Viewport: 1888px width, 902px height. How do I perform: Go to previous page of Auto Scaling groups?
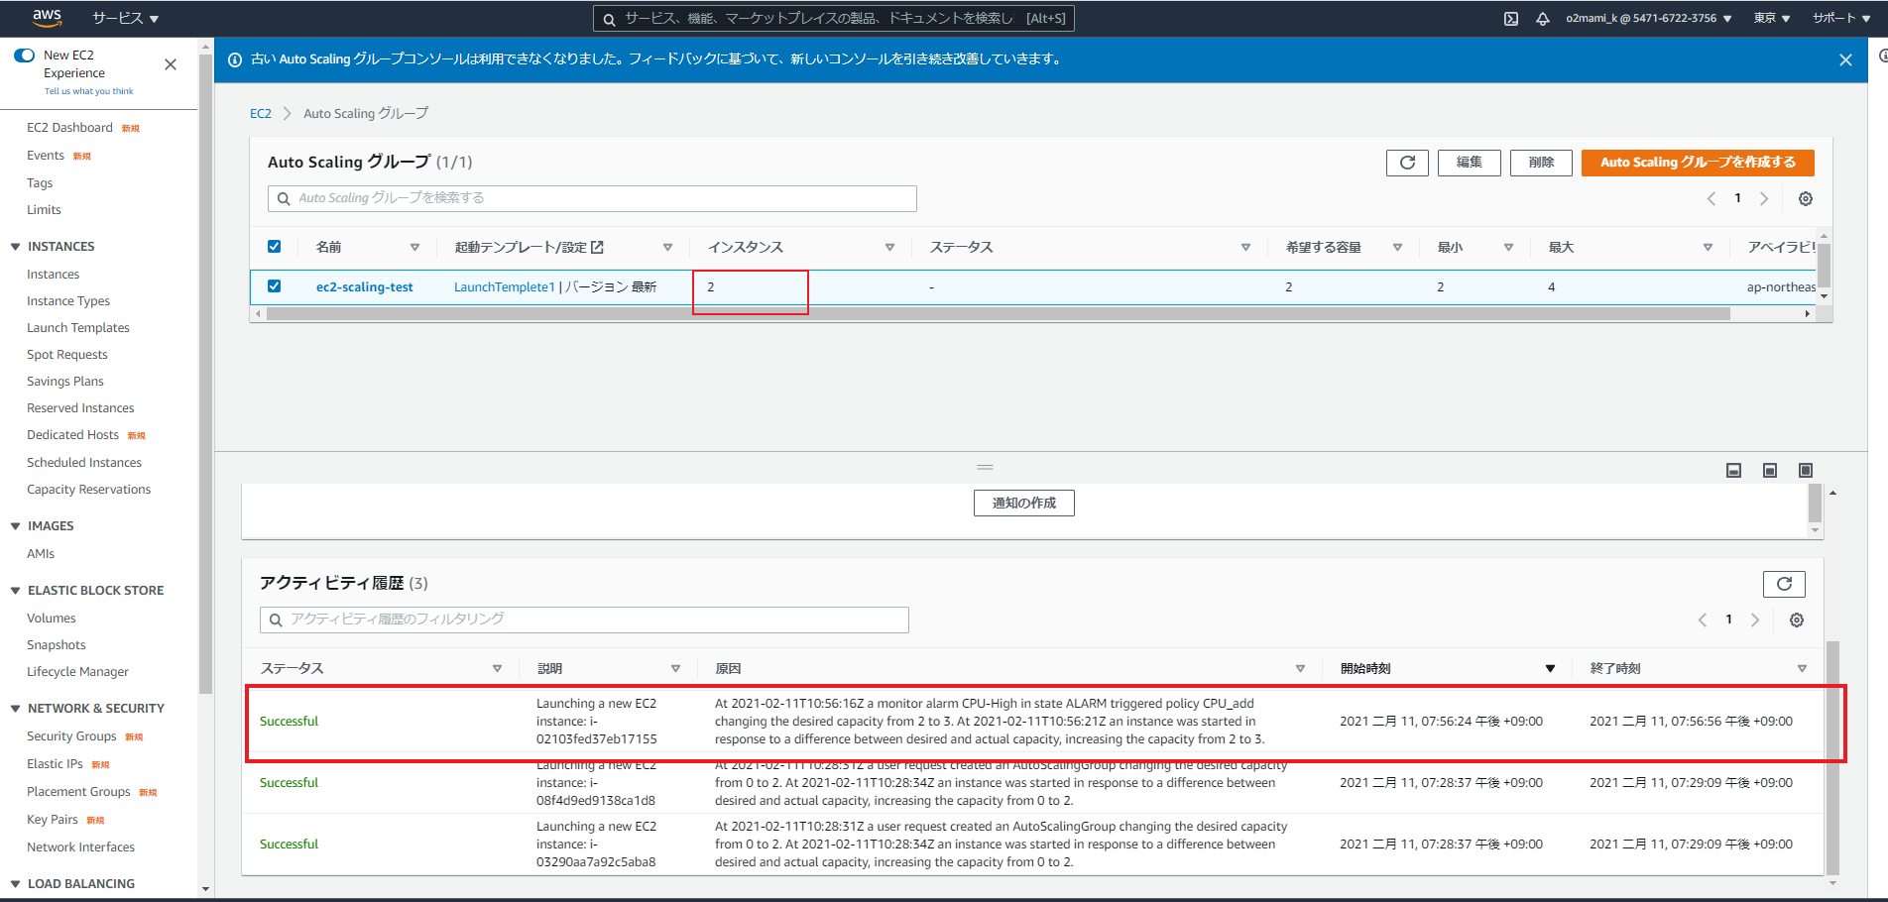click(1711, 199)
